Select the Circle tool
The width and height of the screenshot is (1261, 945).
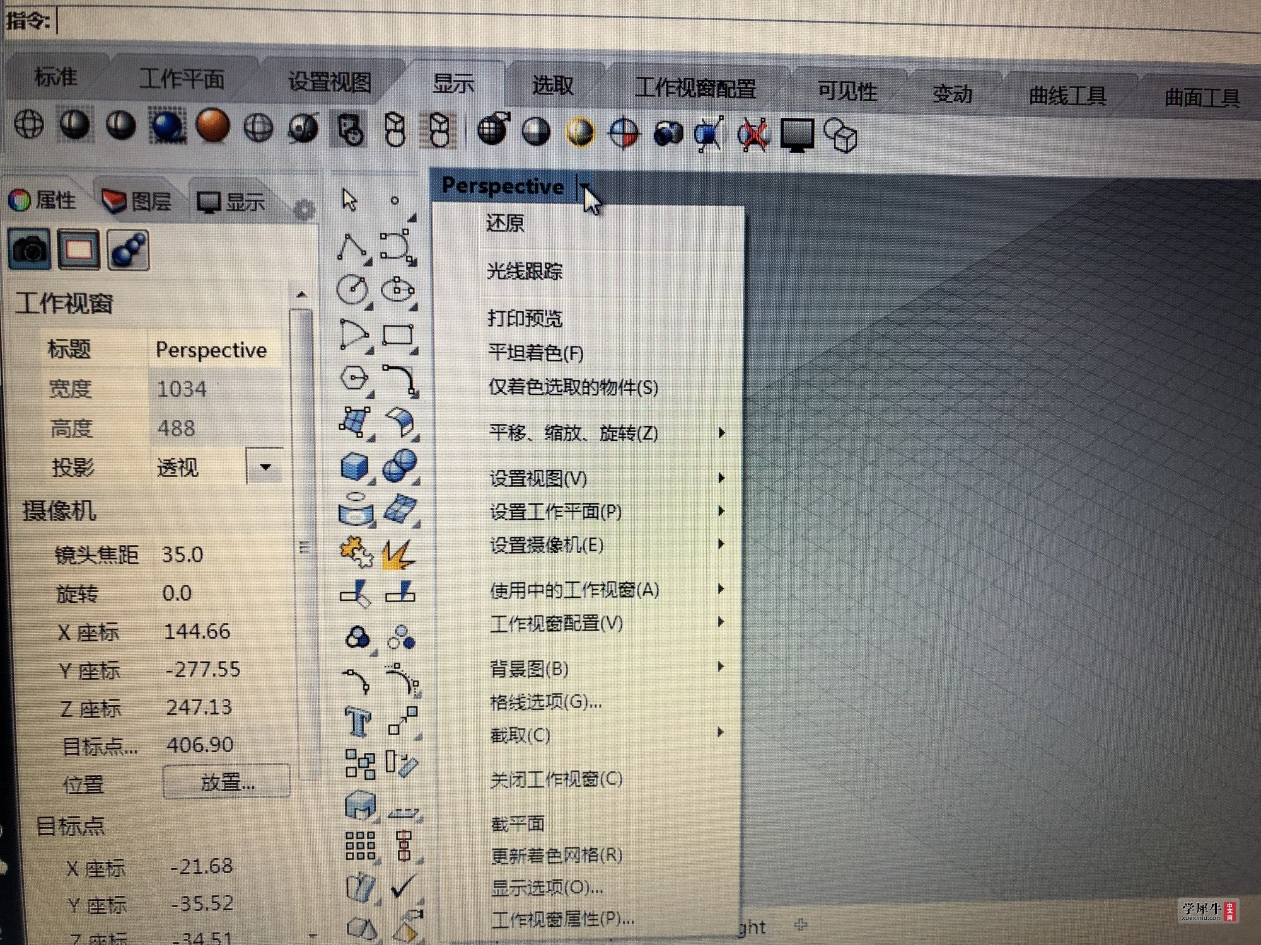(354, 291)
